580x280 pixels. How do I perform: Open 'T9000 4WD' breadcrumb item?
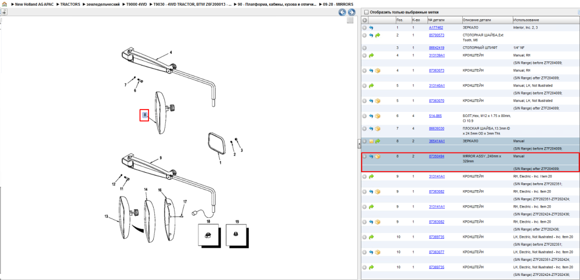click(136, 4)
